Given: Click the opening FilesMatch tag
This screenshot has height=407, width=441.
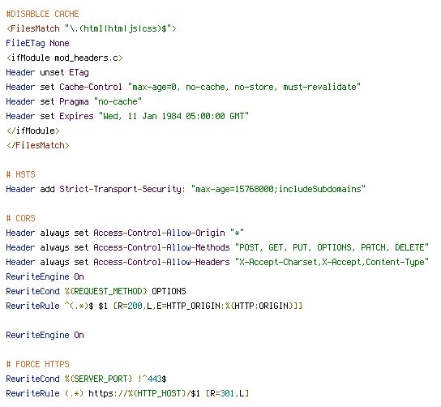Looking at the screenshot, I should point(91,28).
